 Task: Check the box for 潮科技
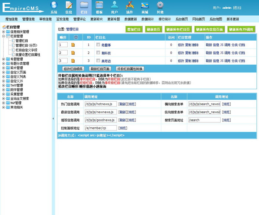click(98, 53)
